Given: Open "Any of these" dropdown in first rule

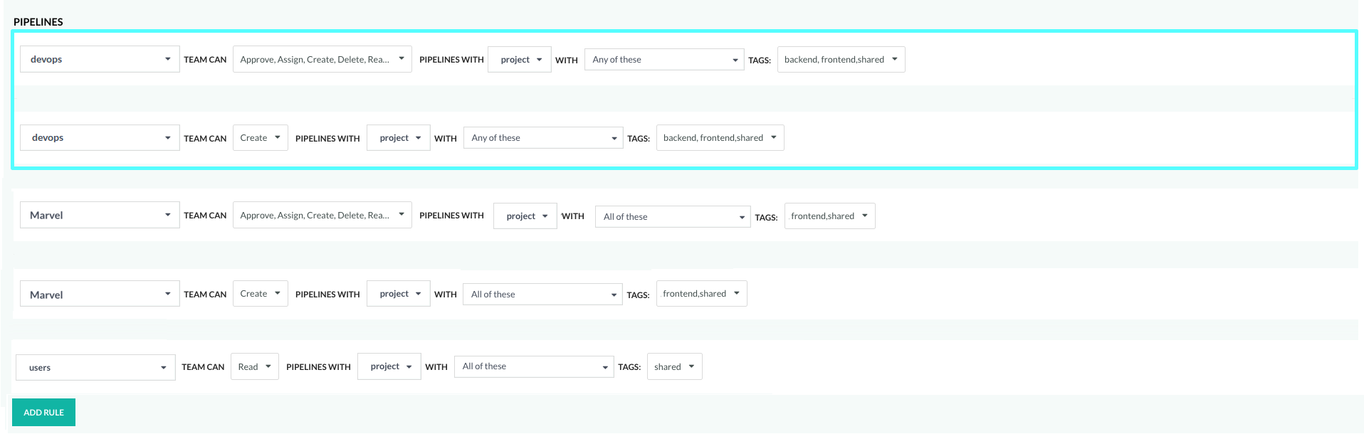Looking at the screenshot, I should click(x=663, y=60).
